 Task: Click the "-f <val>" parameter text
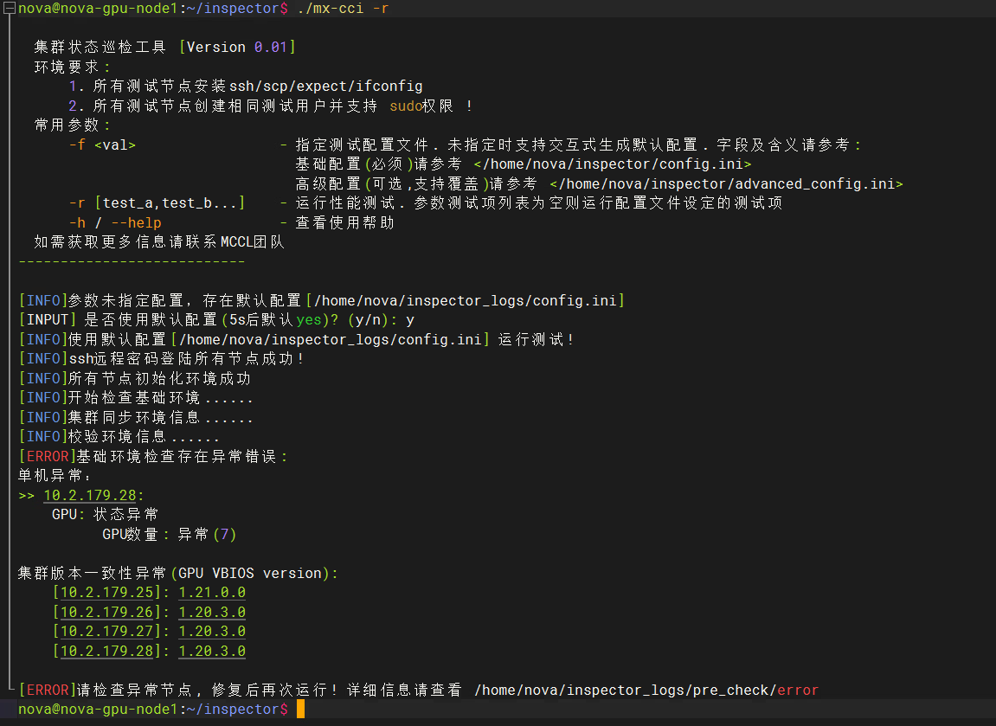(102, 145)
